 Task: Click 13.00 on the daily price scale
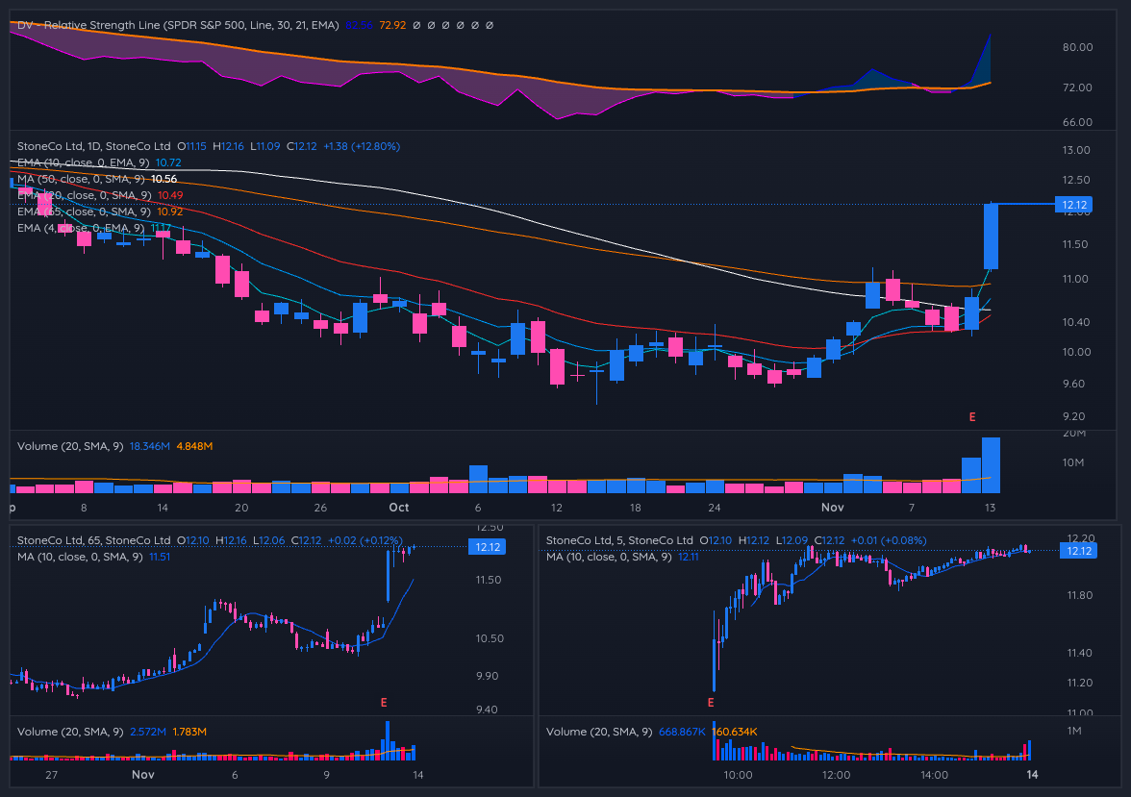[x=1076, y=150]
